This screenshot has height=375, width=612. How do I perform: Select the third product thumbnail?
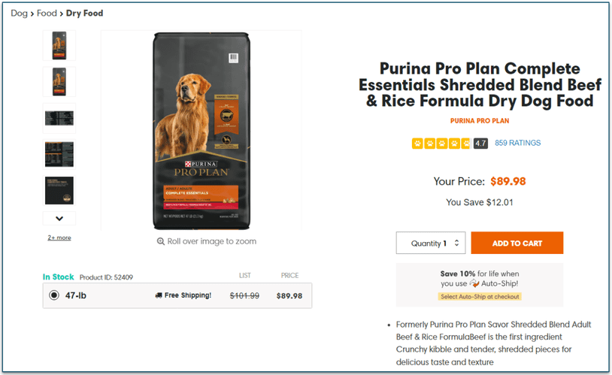[59, 118]
